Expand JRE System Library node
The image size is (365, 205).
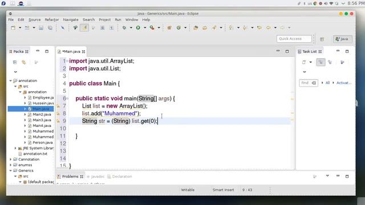click(15, 148)
